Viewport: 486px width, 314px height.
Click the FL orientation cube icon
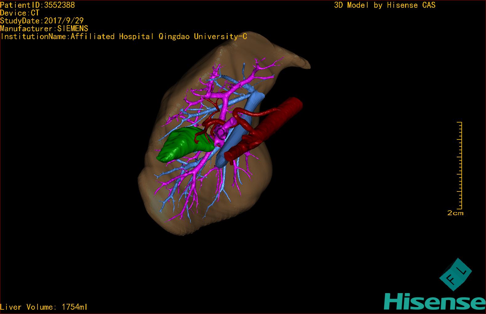pyautogui.click(x=455, y=275)
